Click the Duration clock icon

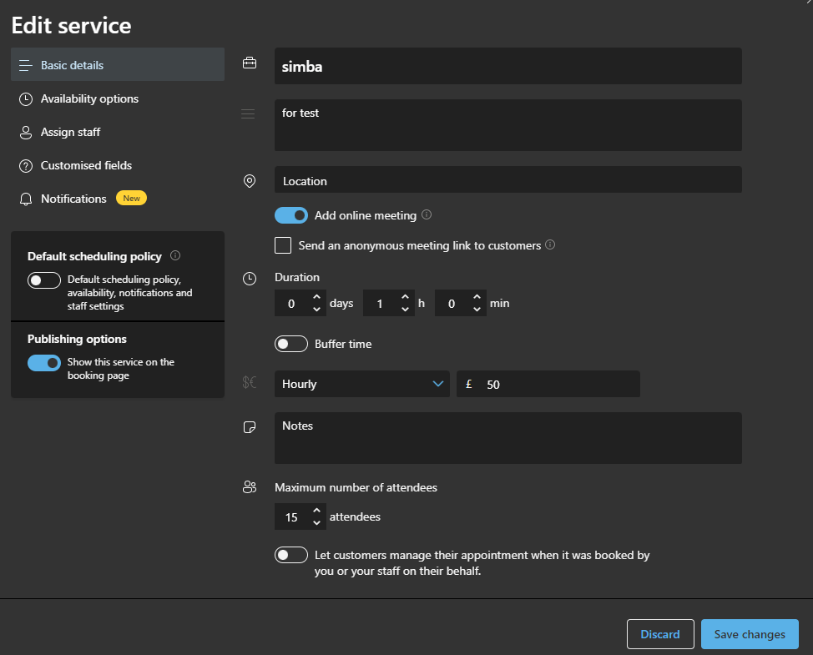tap(250, 279)
